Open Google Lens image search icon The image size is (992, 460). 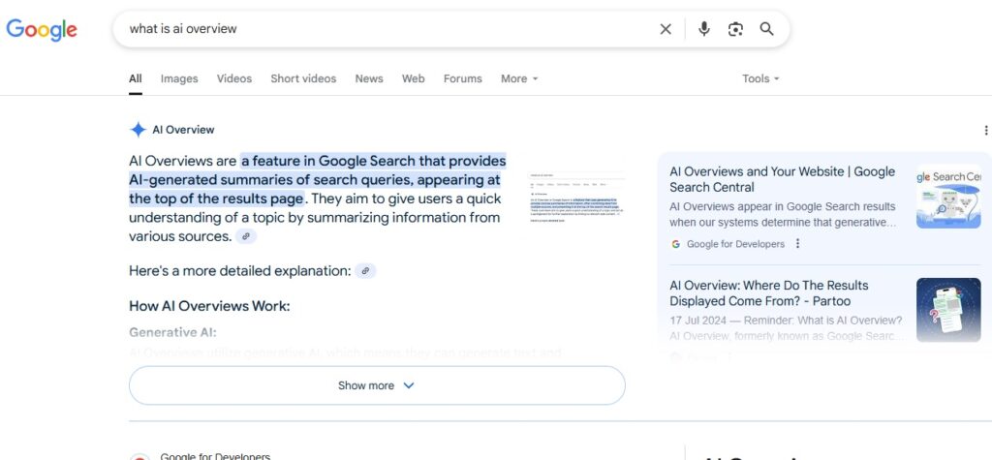point(735,29)
